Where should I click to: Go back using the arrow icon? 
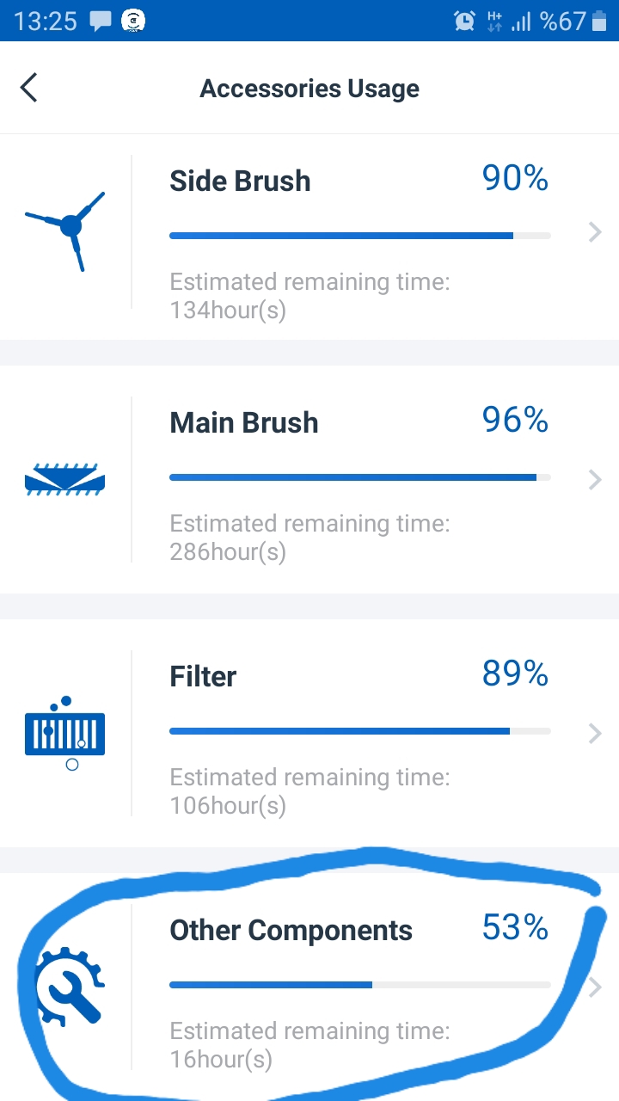tap(29, 88)
